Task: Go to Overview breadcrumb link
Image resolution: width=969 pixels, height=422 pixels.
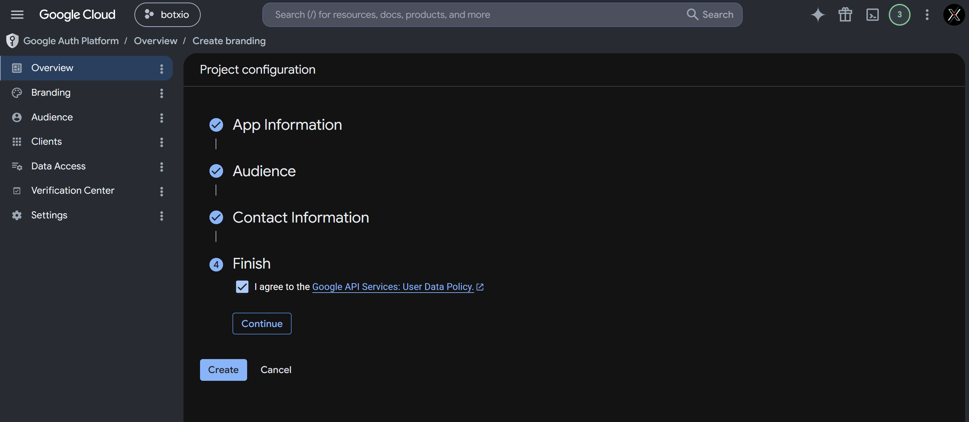Action: tap(155, 41)
